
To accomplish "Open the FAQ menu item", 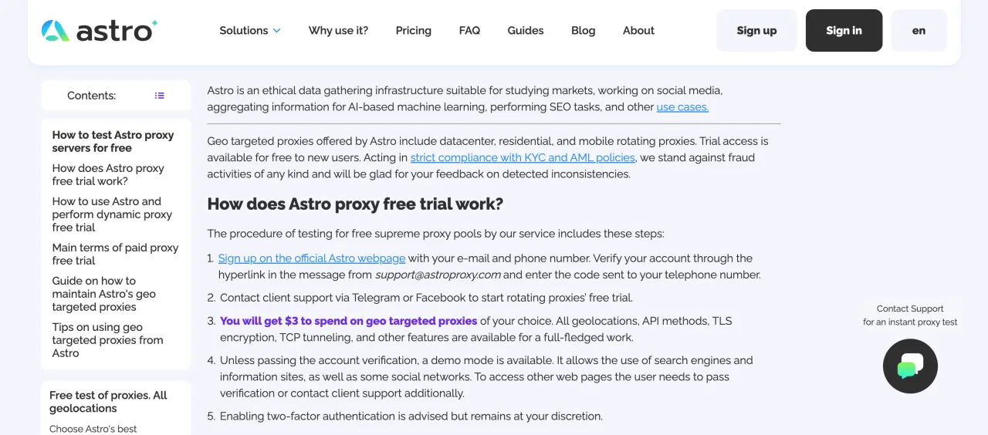I will pos(469,31).
